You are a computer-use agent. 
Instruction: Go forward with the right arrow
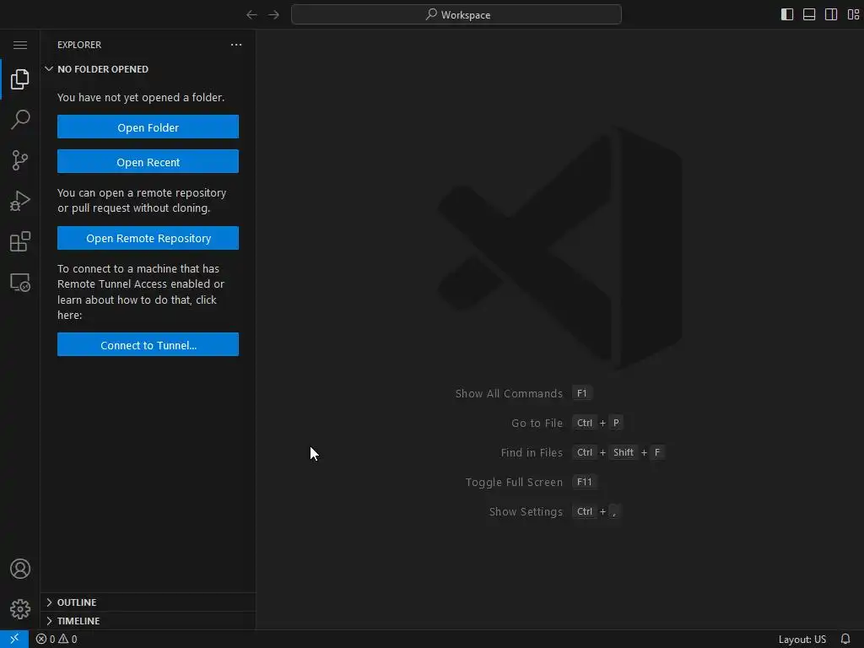click(274, 15)
